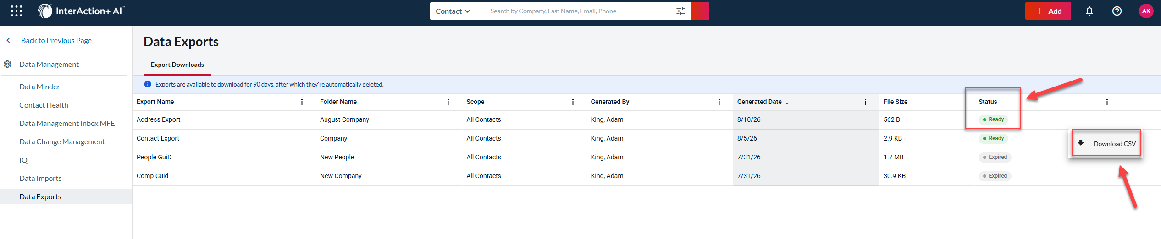Click the Data Management gear icon
The width and height of the screenshot is (1161, 239).
pos(8,64)
